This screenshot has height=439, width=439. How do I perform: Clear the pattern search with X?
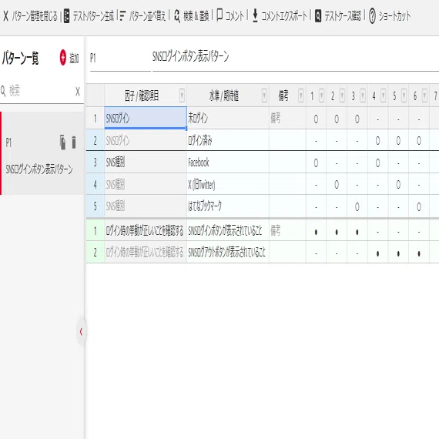(x=78, y=92)
